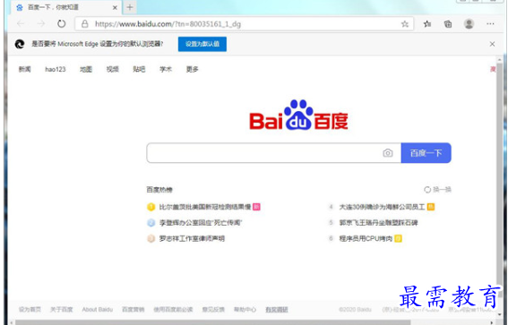Image resolution: width=508 pixels, height=325 pixels.
Task: Click the 帮助中心 footer link
Action: (245, 310)
